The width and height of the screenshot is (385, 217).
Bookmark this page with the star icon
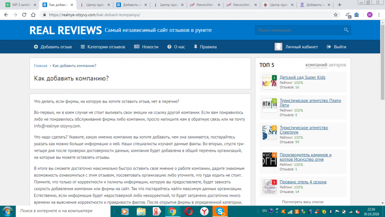click(x=335, y=15)
